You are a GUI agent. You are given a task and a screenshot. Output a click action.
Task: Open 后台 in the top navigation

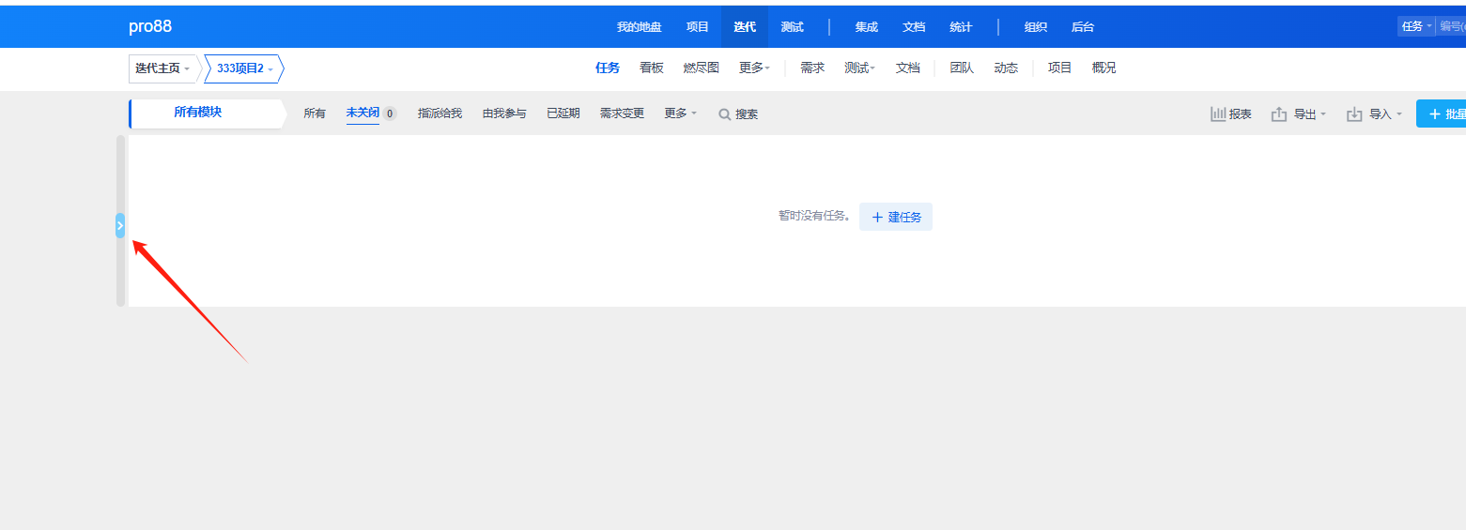pyautogui.click(x=1083, y=27)
